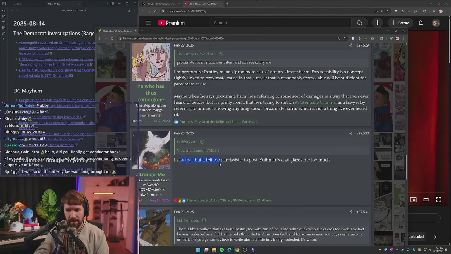451x254 pixels.
Task: View reactions list with Duchess and Sneed Force One
Action: [x=219, y=122]
